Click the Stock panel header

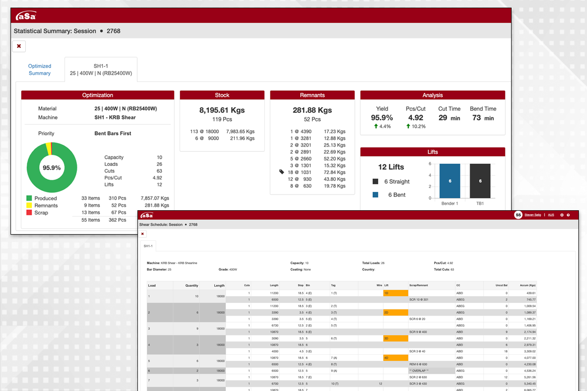click(x=222, y=95)
